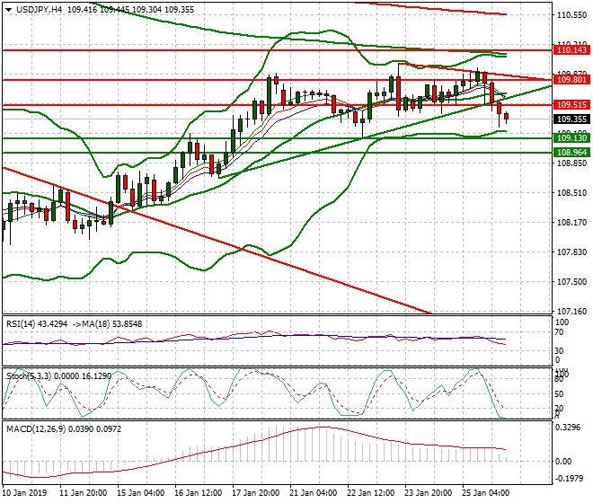Viewport: 593px width, 503px height.
Task: Click the 17 Jan 20:00 time label
Action: 255,493
